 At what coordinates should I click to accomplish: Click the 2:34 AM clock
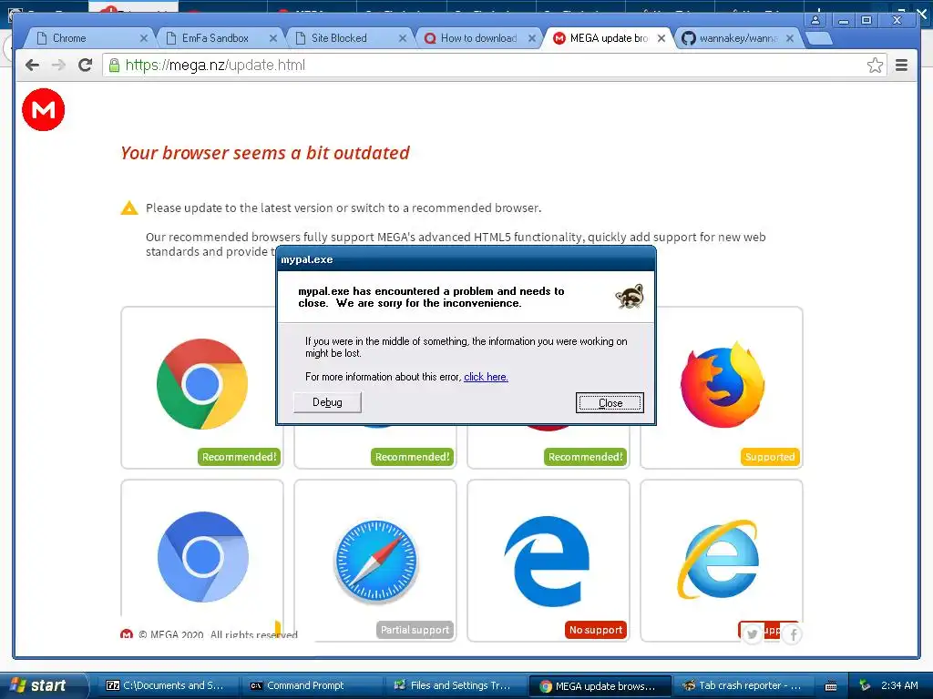click(x=899, y=685)
